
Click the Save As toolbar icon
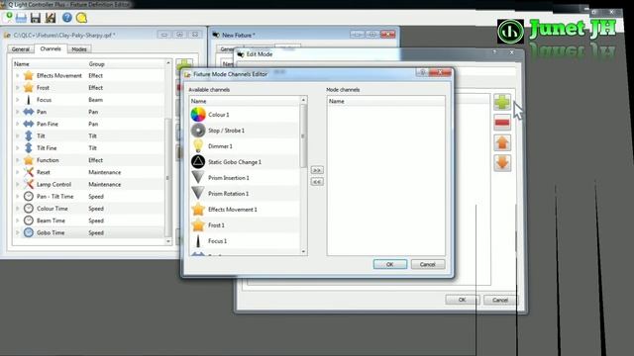[x=51, y=18]
